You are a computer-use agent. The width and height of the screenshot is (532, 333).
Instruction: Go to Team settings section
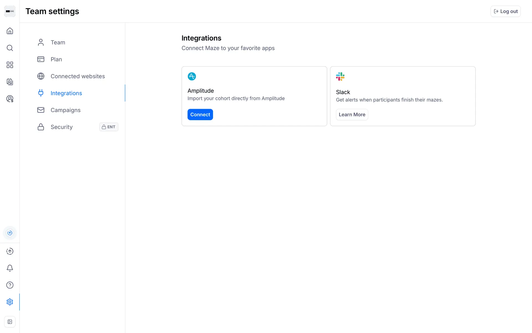click(x=58, y=42)
